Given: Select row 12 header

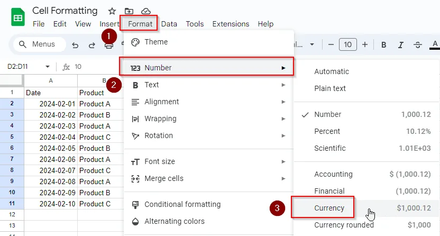Looking at the screenshot, I should tap(12, 215).
